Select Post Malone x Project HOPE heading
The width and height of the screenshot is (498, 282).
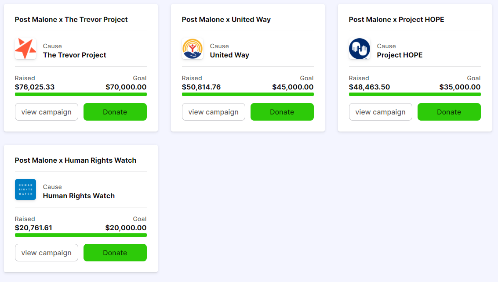[396, 20]
